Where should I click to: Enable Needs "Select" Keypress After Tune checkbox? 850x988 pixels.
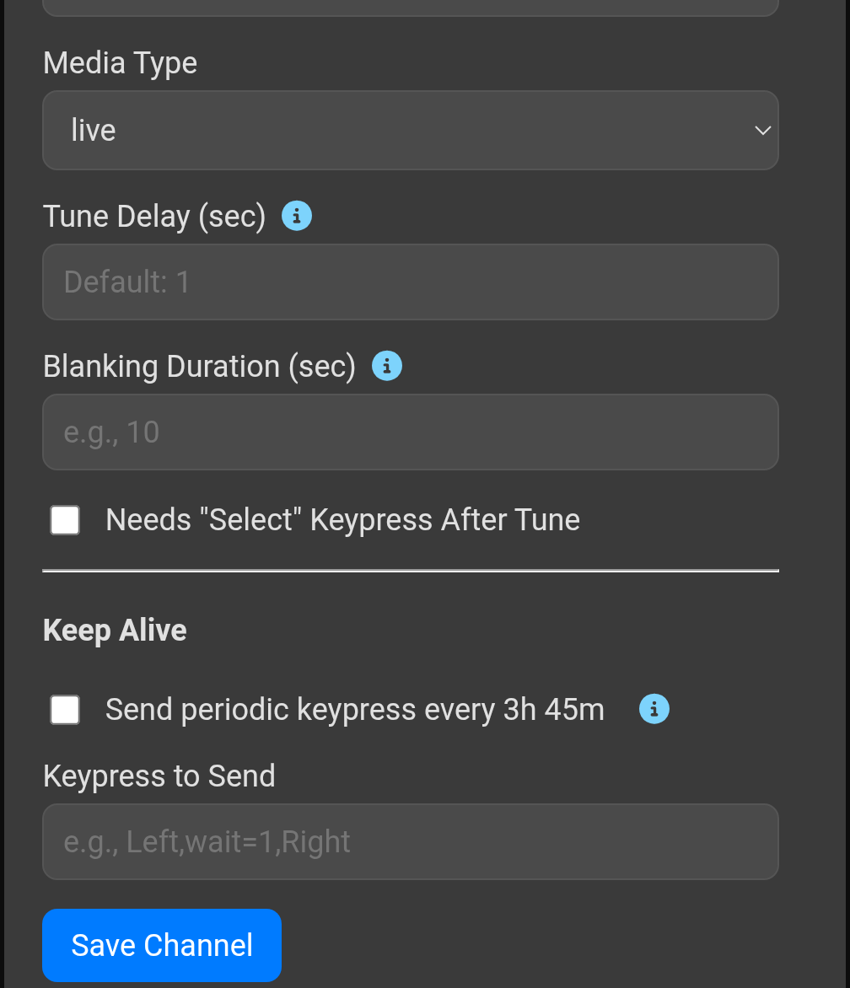click(x=65, y=520)
